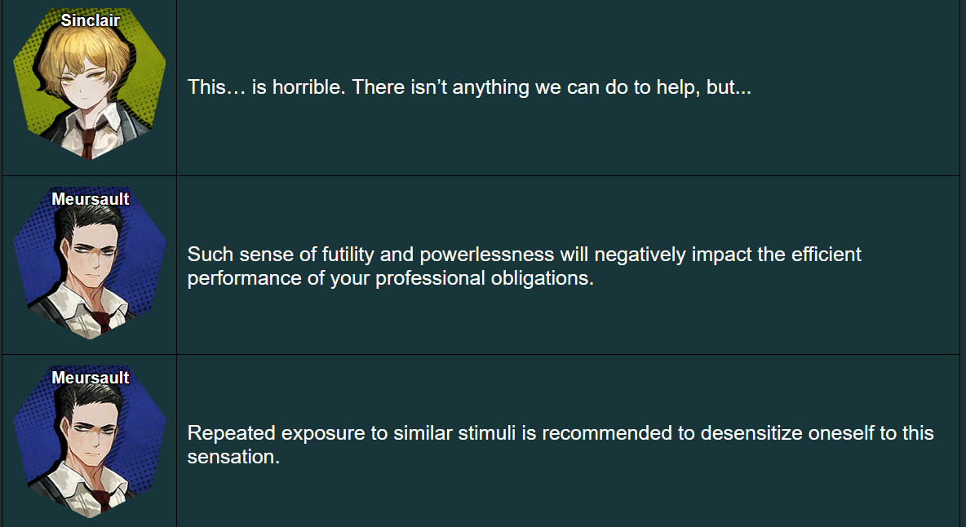
Task: Select the Meursault name label in the bottom row
Action: (x=90, y=378)
